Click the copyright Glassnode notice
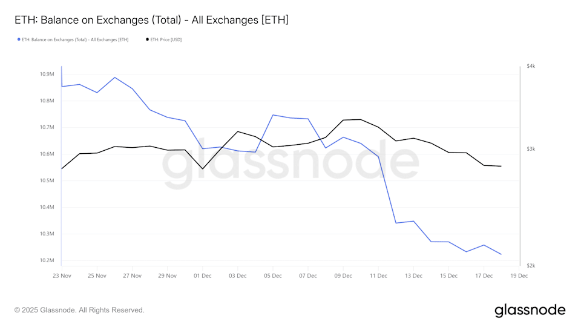 [79, 310]
